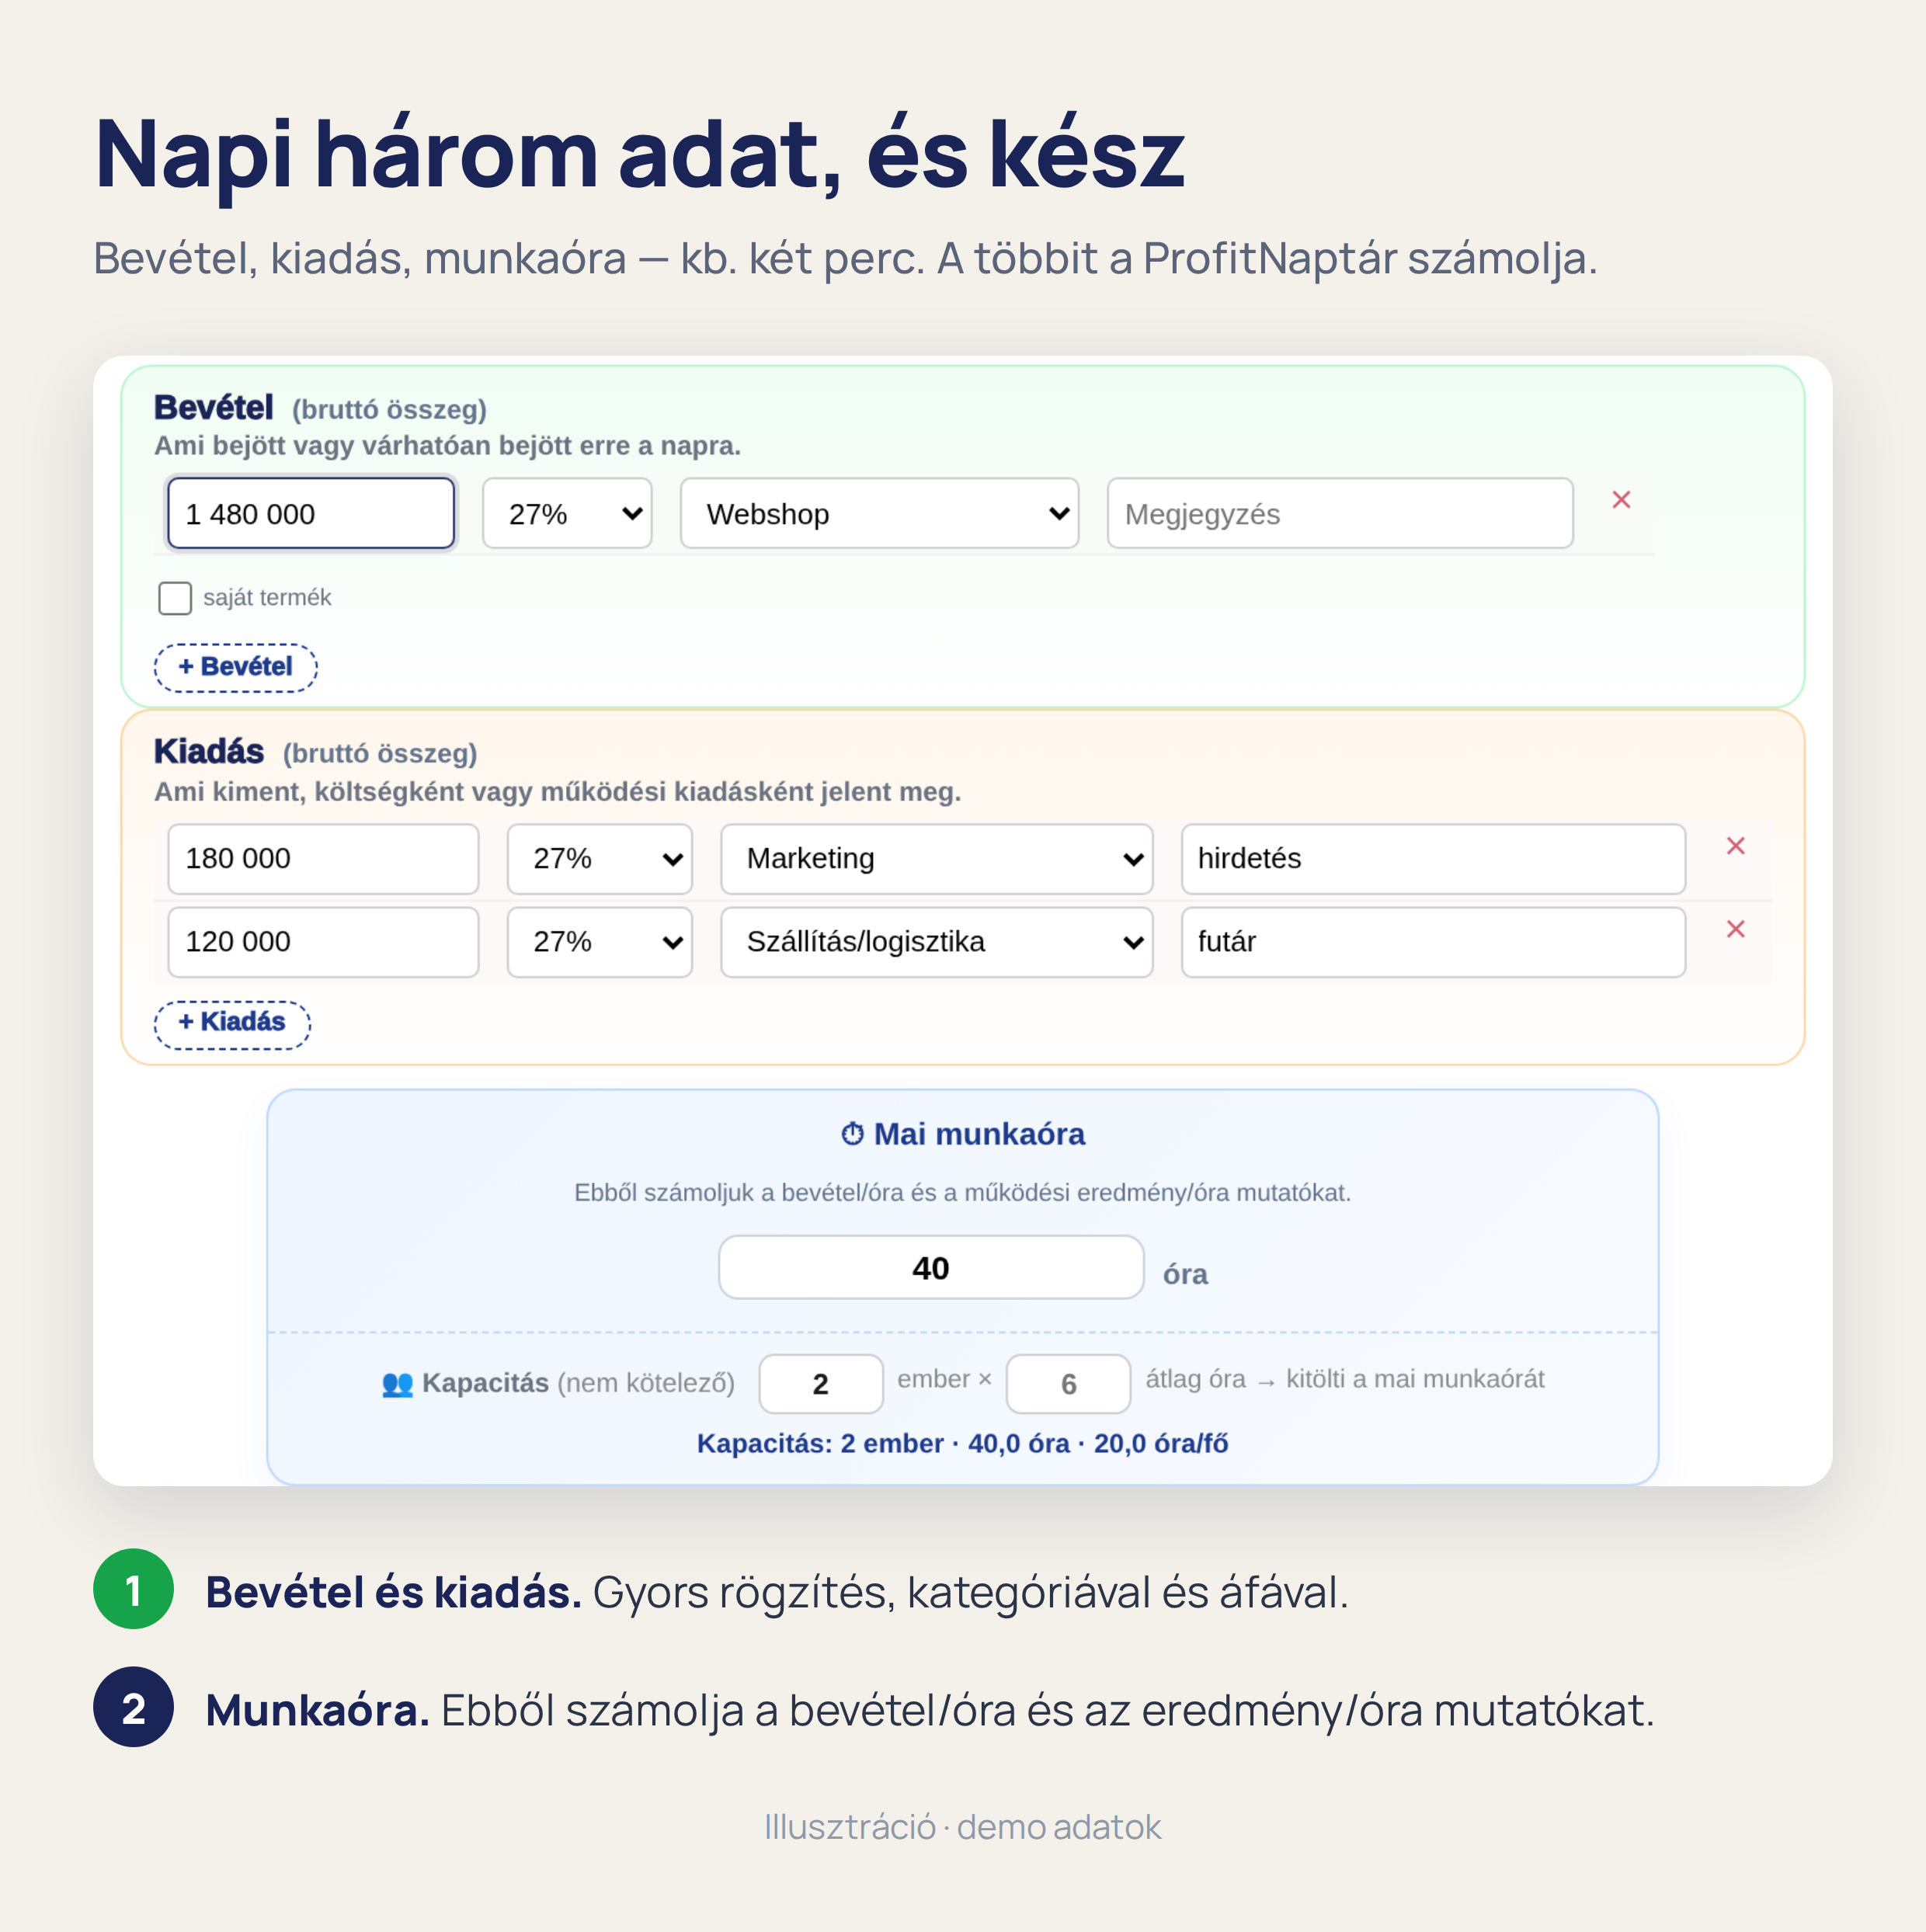The width and height of the screenshot is (1926, 1932).
Task: Open the VAT dropdown in the 180 000 row
Action: coord(599,859)
